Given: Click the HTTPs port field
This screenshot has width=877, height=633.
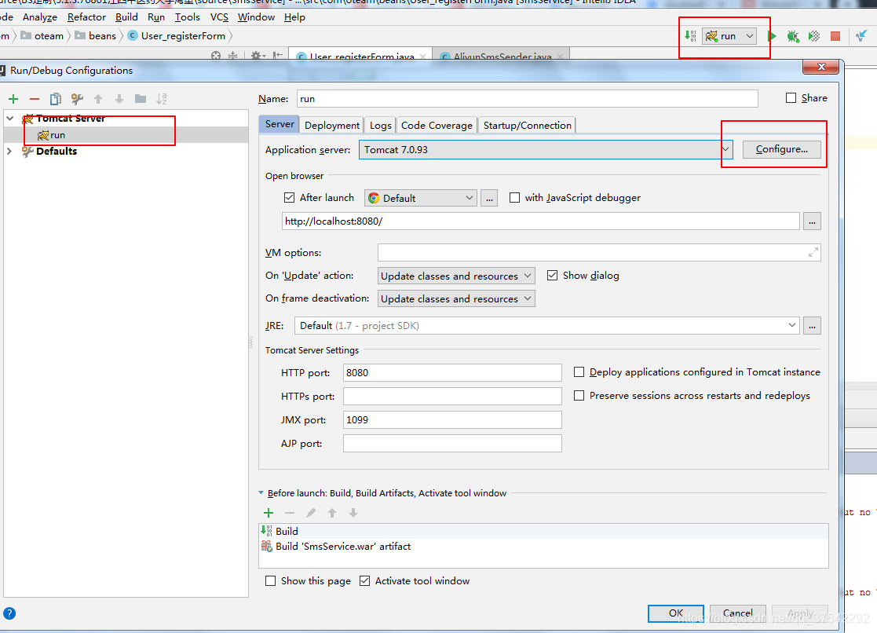Looking at the screenshot, I should (452, 397).
